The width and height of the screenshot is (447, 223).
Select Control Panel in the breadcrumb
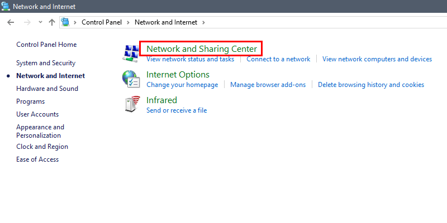(x=102, y=22)
